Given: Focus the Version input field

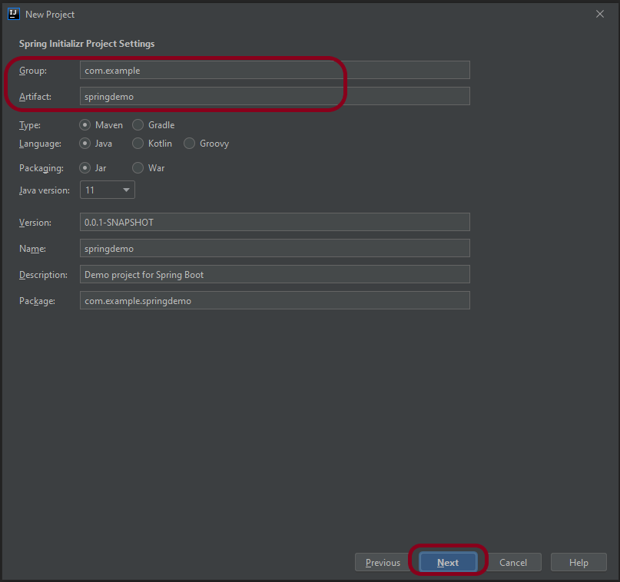Looking at the screenshot, I should click(x=274, y=223).
